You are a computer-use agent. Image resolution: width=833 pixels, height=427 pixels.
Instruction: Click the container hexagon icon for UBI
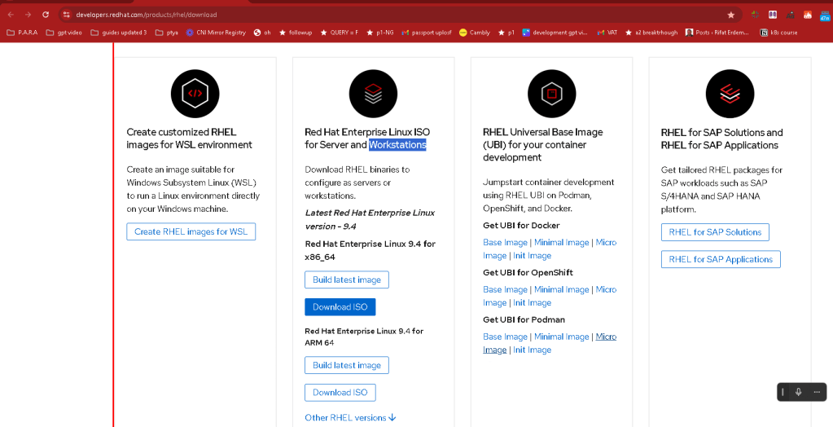tap(551, 94)
